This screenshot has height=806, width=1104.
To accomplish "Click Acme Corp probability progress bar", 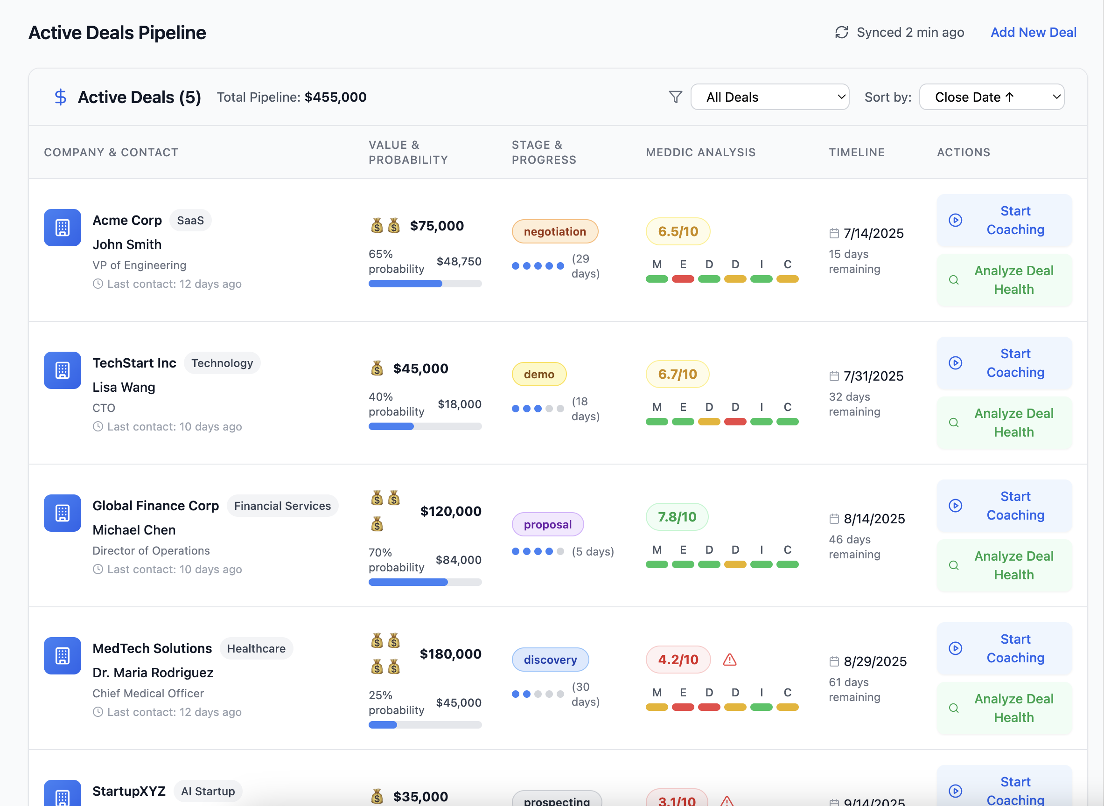I will (425, 284).
